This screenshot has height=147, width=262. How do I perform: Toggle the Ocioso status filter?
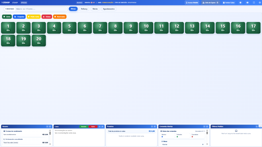pos(47,17)
